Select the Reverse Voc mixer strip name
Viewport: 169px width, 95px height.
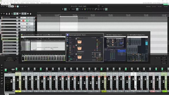coord(30,71)
